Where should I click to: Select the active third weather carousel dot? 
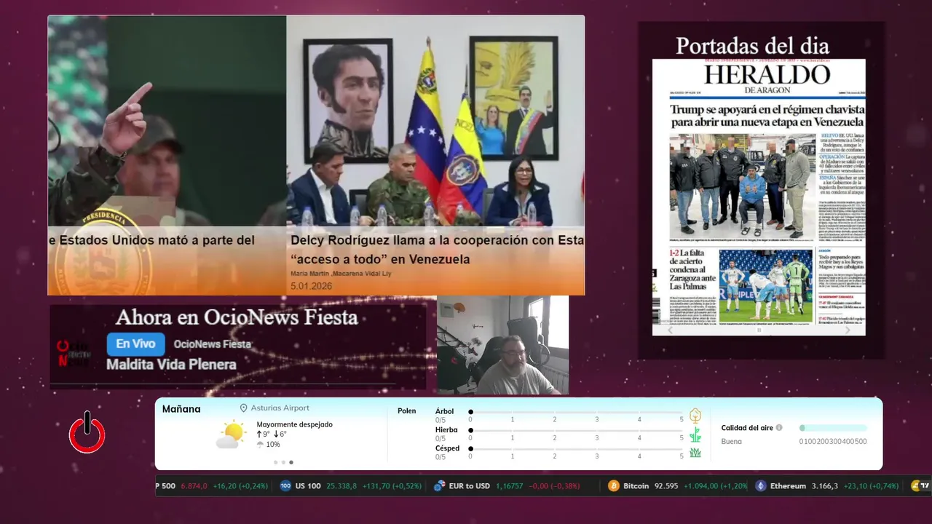pos(291,462)
